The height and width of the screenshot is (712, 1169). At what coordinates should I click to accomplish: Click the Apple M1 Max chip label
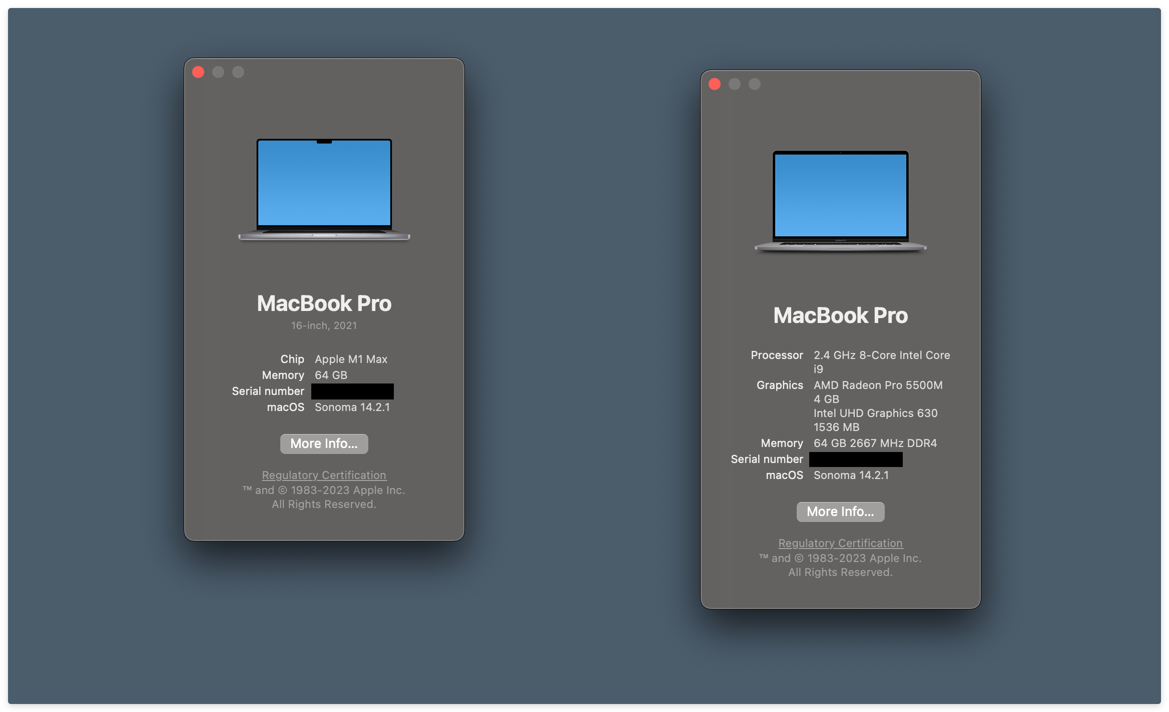(350, 359)
